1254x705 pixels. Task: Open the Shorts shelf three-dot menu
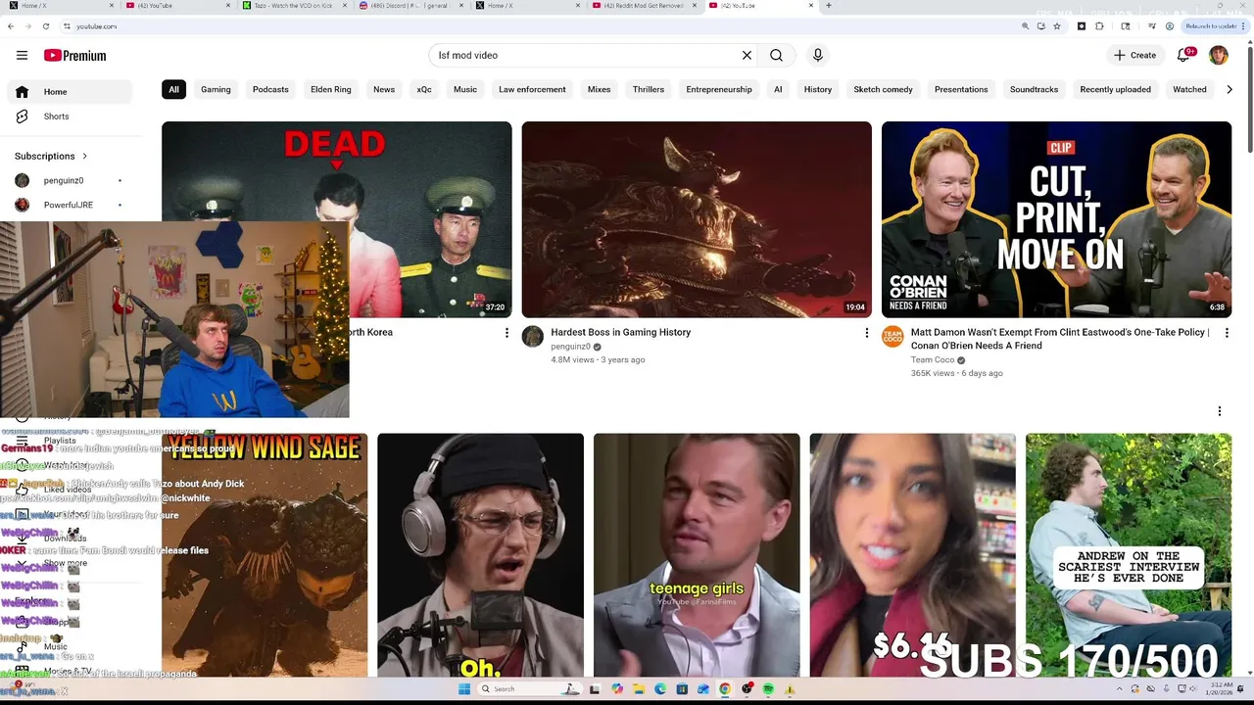(x=1220, y=411)
